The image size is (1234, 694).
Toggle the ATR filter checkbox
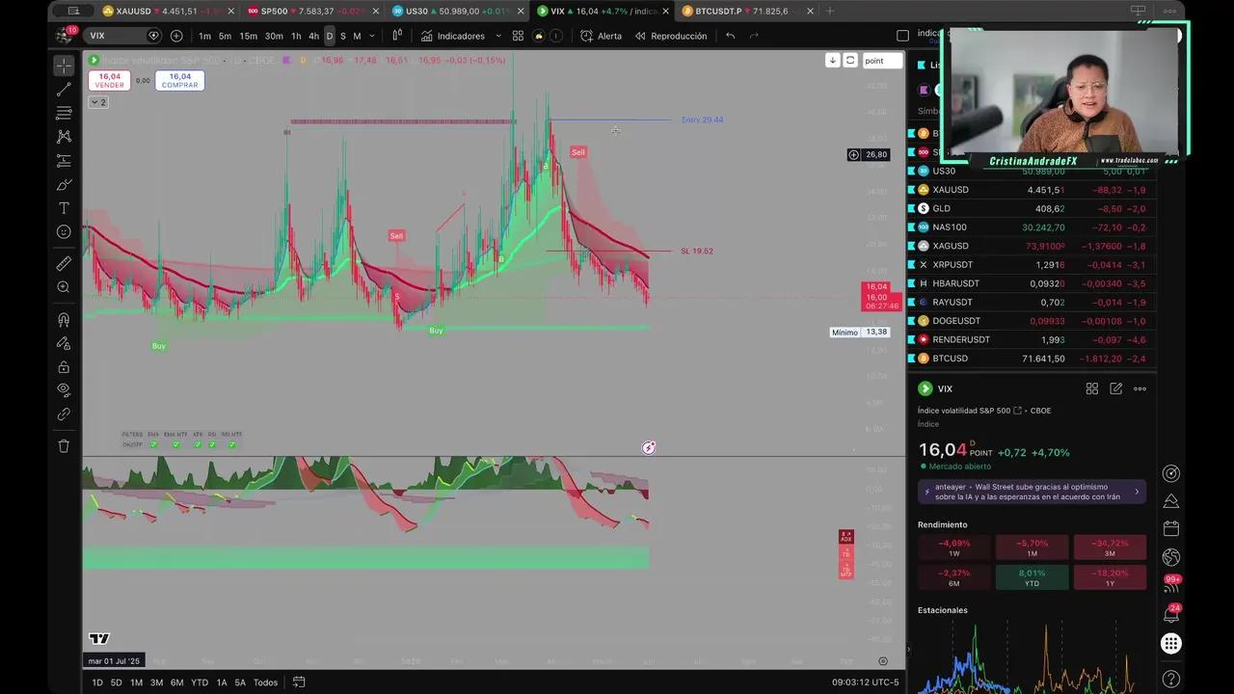pyautogui.click(x=197, y=444)
